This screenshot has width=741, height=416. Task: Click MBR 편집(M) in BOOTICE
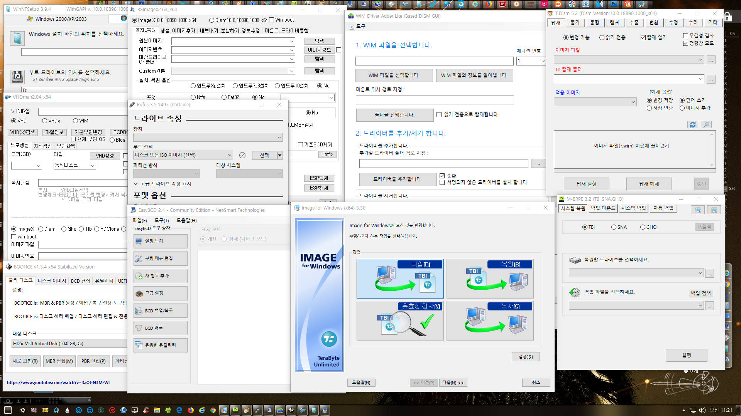[59, 361]
